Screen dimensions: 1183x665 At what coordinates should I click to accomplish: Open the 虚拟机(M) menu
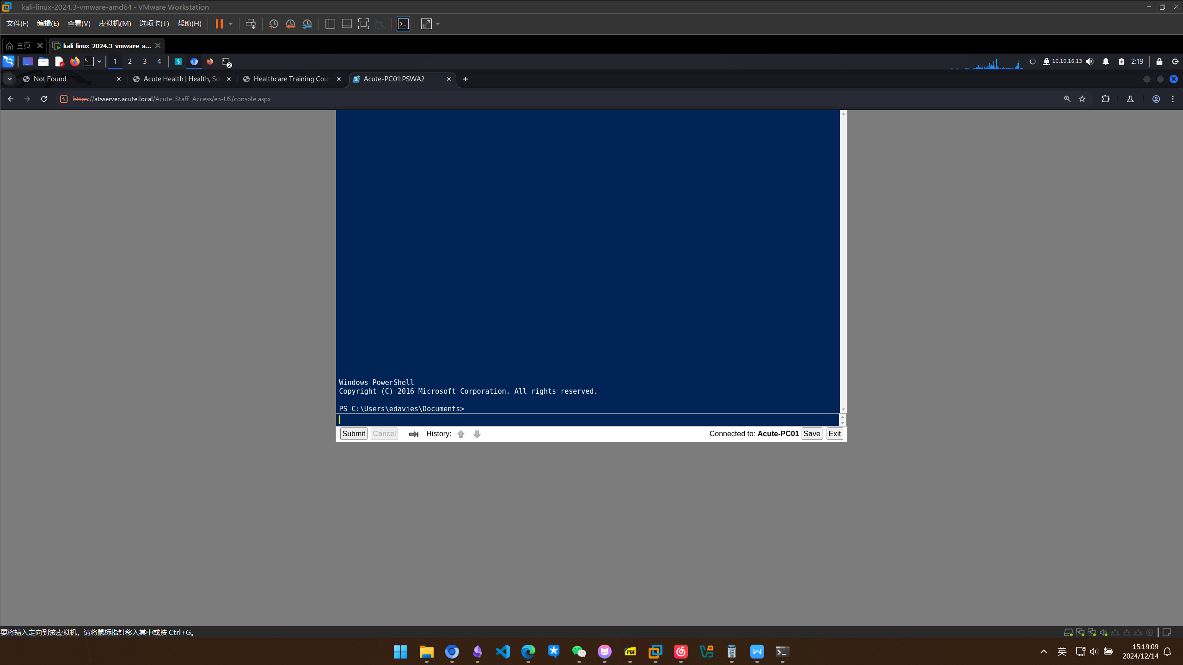pyautogui.click(x=115, y=24)
